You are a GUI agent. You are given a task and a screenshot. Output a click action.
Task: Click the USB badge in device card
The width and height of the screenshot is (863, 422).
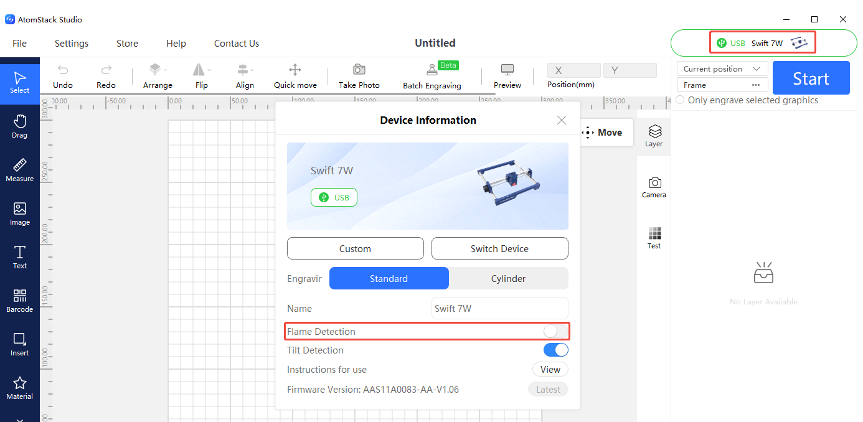(x=334, y=197)
